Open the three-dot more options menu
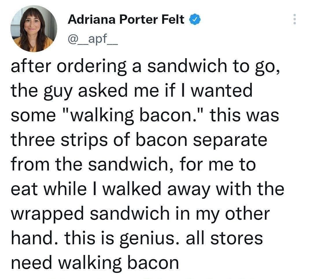The height and width of the screenshot is (279, 312). click(x=295, y=19)
